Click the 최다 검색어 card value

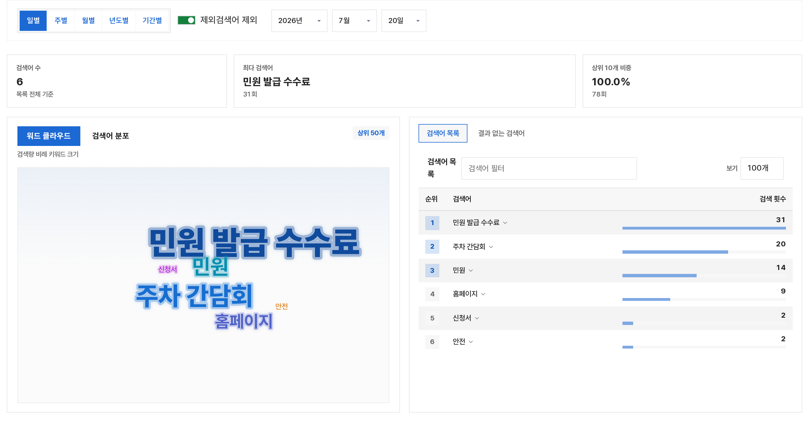pos(276,82)
